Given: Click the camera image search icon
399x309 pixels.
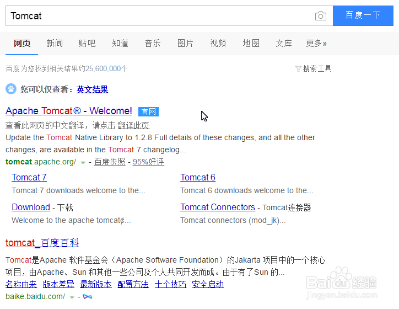Looking at the screenshot, I should point(321,16).
